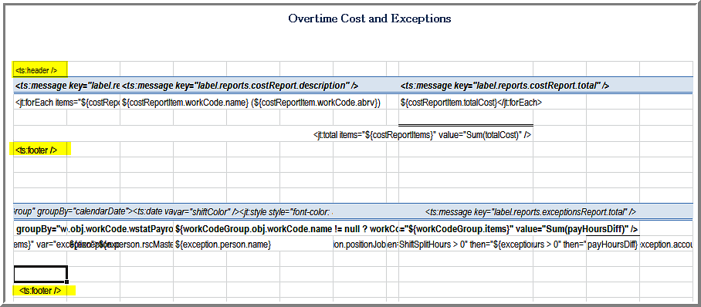Select the jt:total Sum(totalCost) cell

tap(422, 134)
